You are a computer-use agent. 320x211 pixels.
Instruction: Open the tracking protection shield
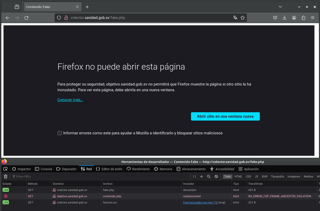59,18
